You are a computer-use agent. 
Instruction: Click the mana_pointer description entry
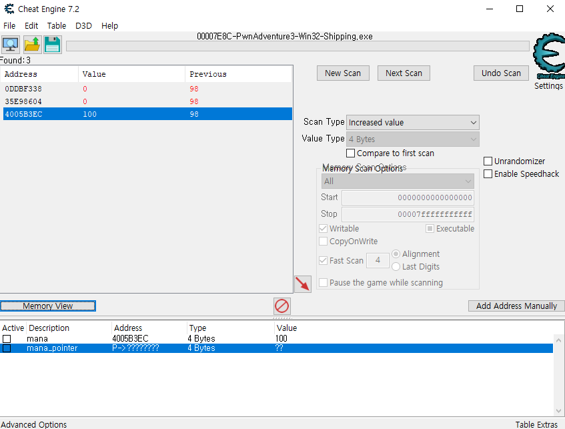(x=52, y=348)
